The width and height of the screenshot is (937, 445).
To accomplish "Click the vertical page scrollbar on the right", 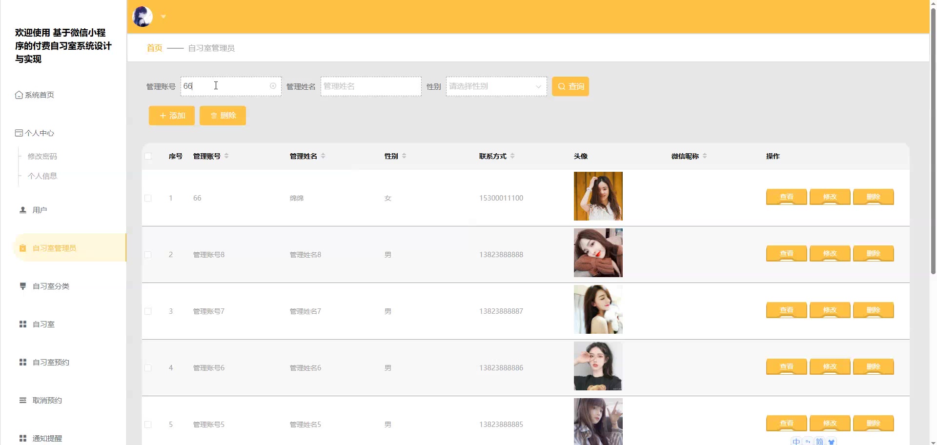I will pos(933,146).
